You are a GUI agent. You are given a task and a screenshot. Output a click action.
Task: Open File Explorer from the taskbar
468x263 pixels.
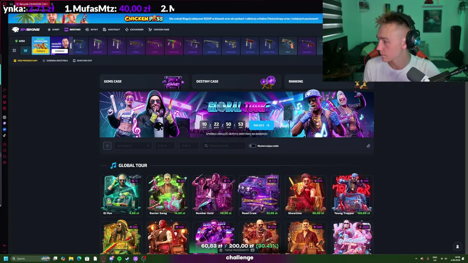point(71,259)
